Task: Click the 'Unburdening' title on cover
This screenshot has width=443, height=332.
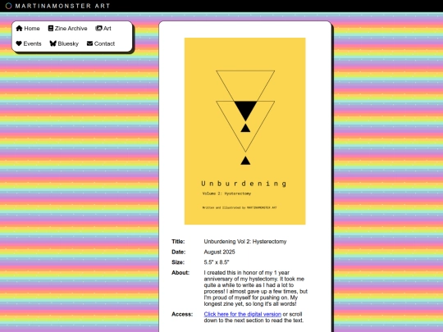Action: 244,184
